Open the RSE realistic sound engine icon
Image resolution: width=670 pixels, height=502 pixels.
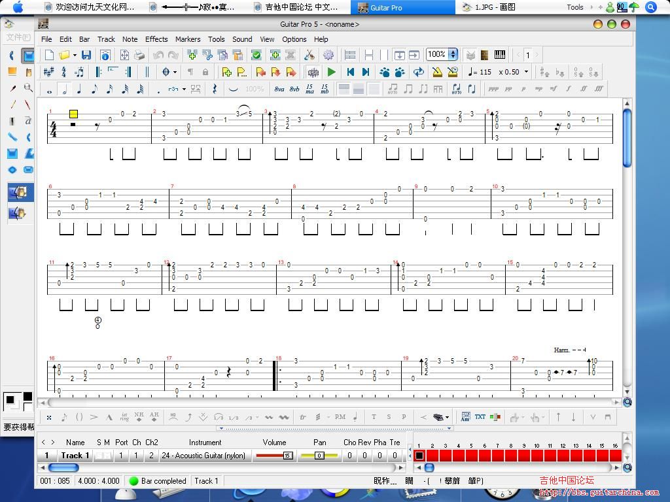313,72
